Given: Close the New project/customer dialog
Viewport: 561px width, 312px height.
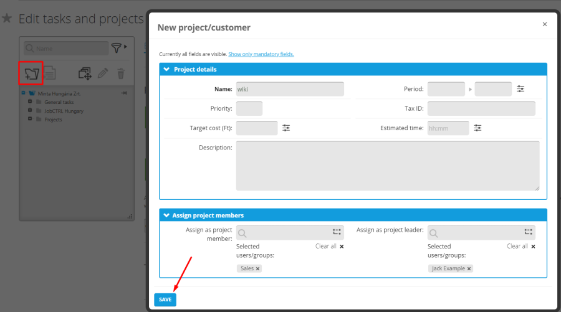Looking at the screenshot, I should [545, 24].
